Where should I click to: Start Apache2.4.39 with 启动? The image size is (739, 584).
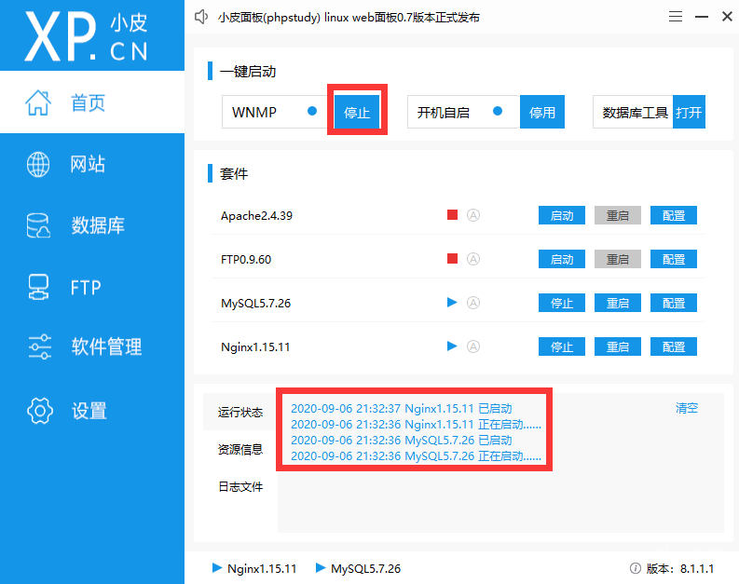(x=562, y=215)
